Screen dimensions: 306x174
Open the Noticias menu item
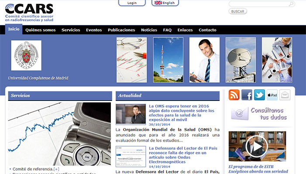(149, 30)
